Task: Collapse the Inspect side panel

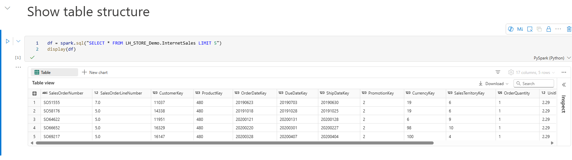Action: click(564, 85)
